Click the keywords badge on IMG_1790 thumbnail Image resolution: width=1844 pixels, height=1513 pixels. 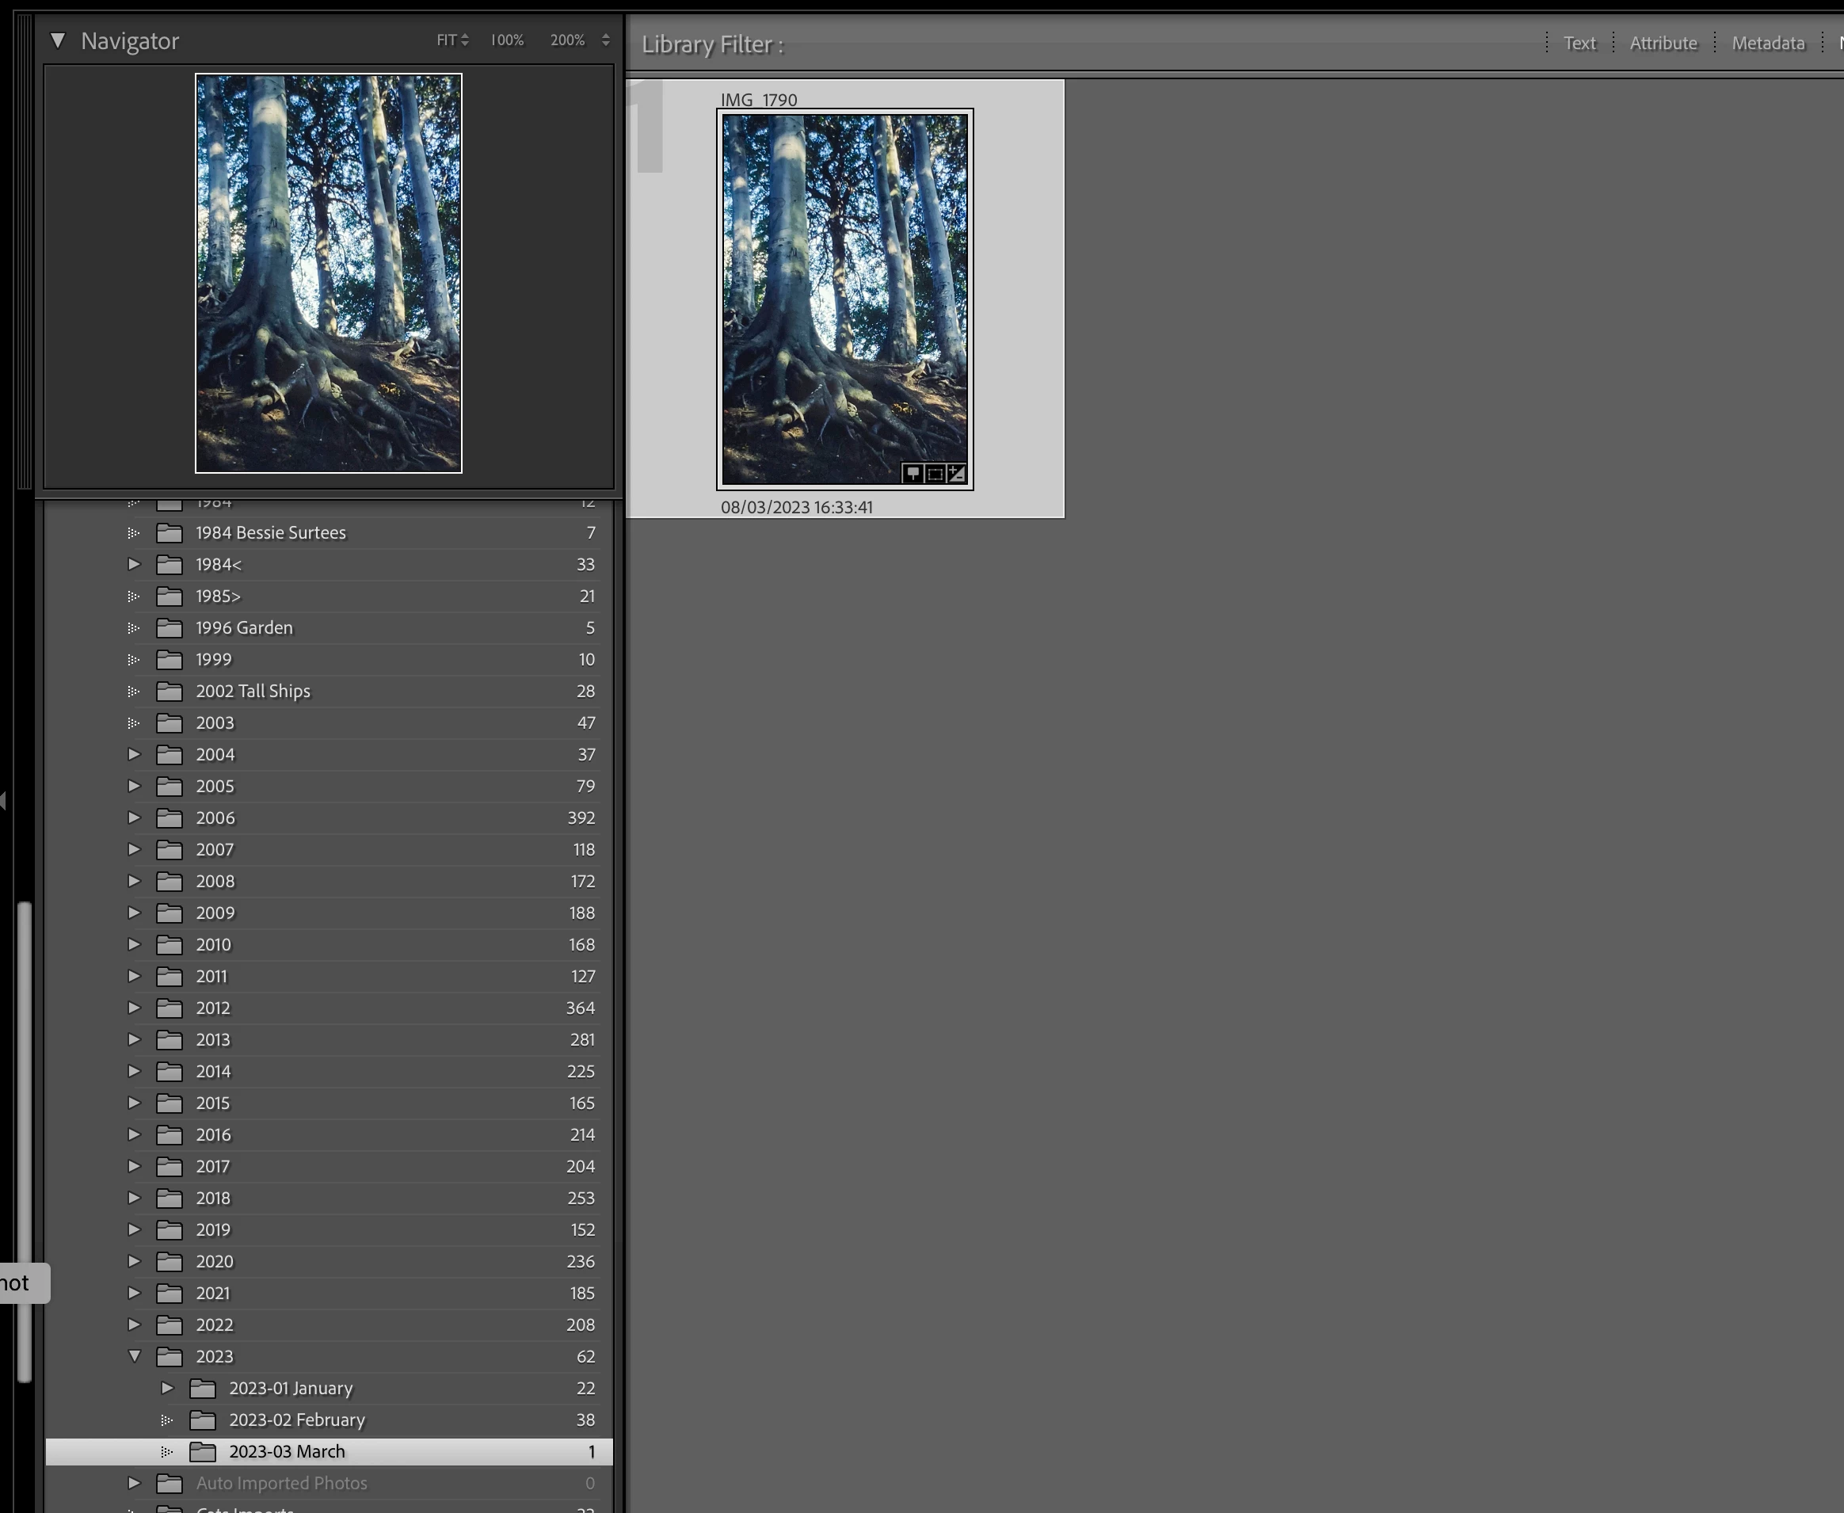[x=912, y=473]
